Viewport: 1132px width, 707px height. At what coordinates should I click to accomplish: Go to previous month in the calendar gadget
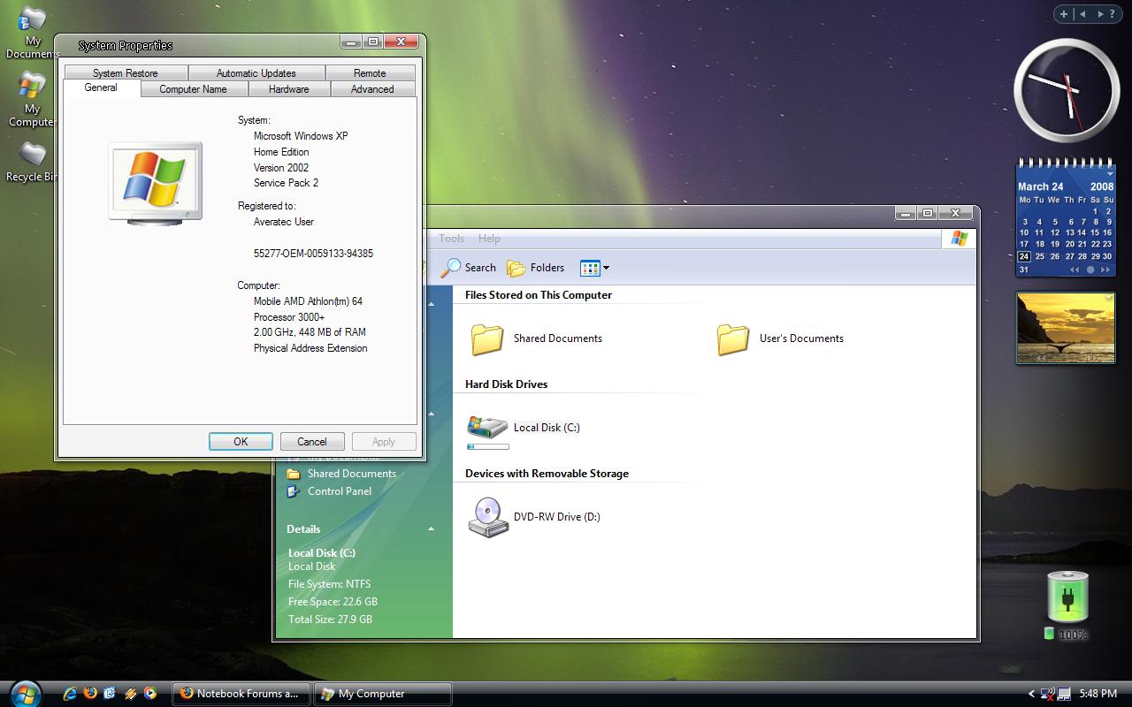pos(1075,270)
